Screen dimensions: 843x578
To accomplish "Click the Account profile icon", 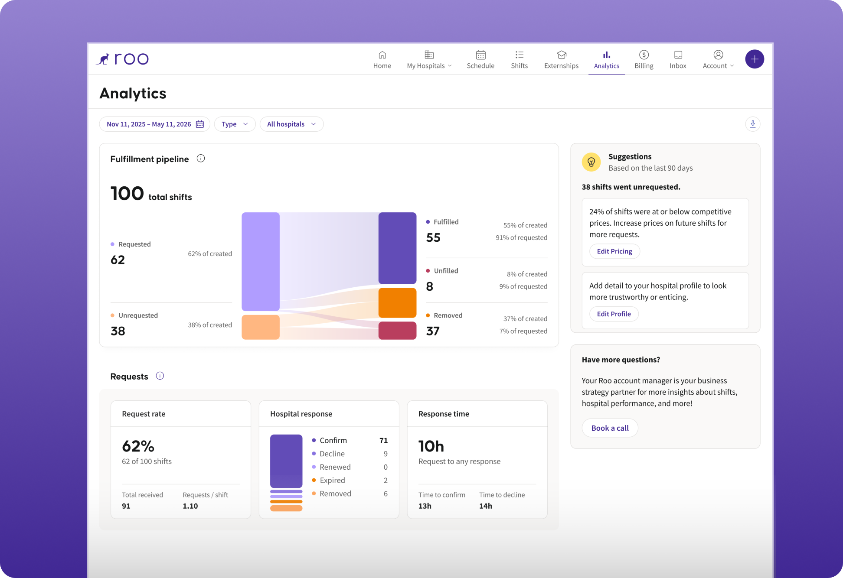I will 718,55.
